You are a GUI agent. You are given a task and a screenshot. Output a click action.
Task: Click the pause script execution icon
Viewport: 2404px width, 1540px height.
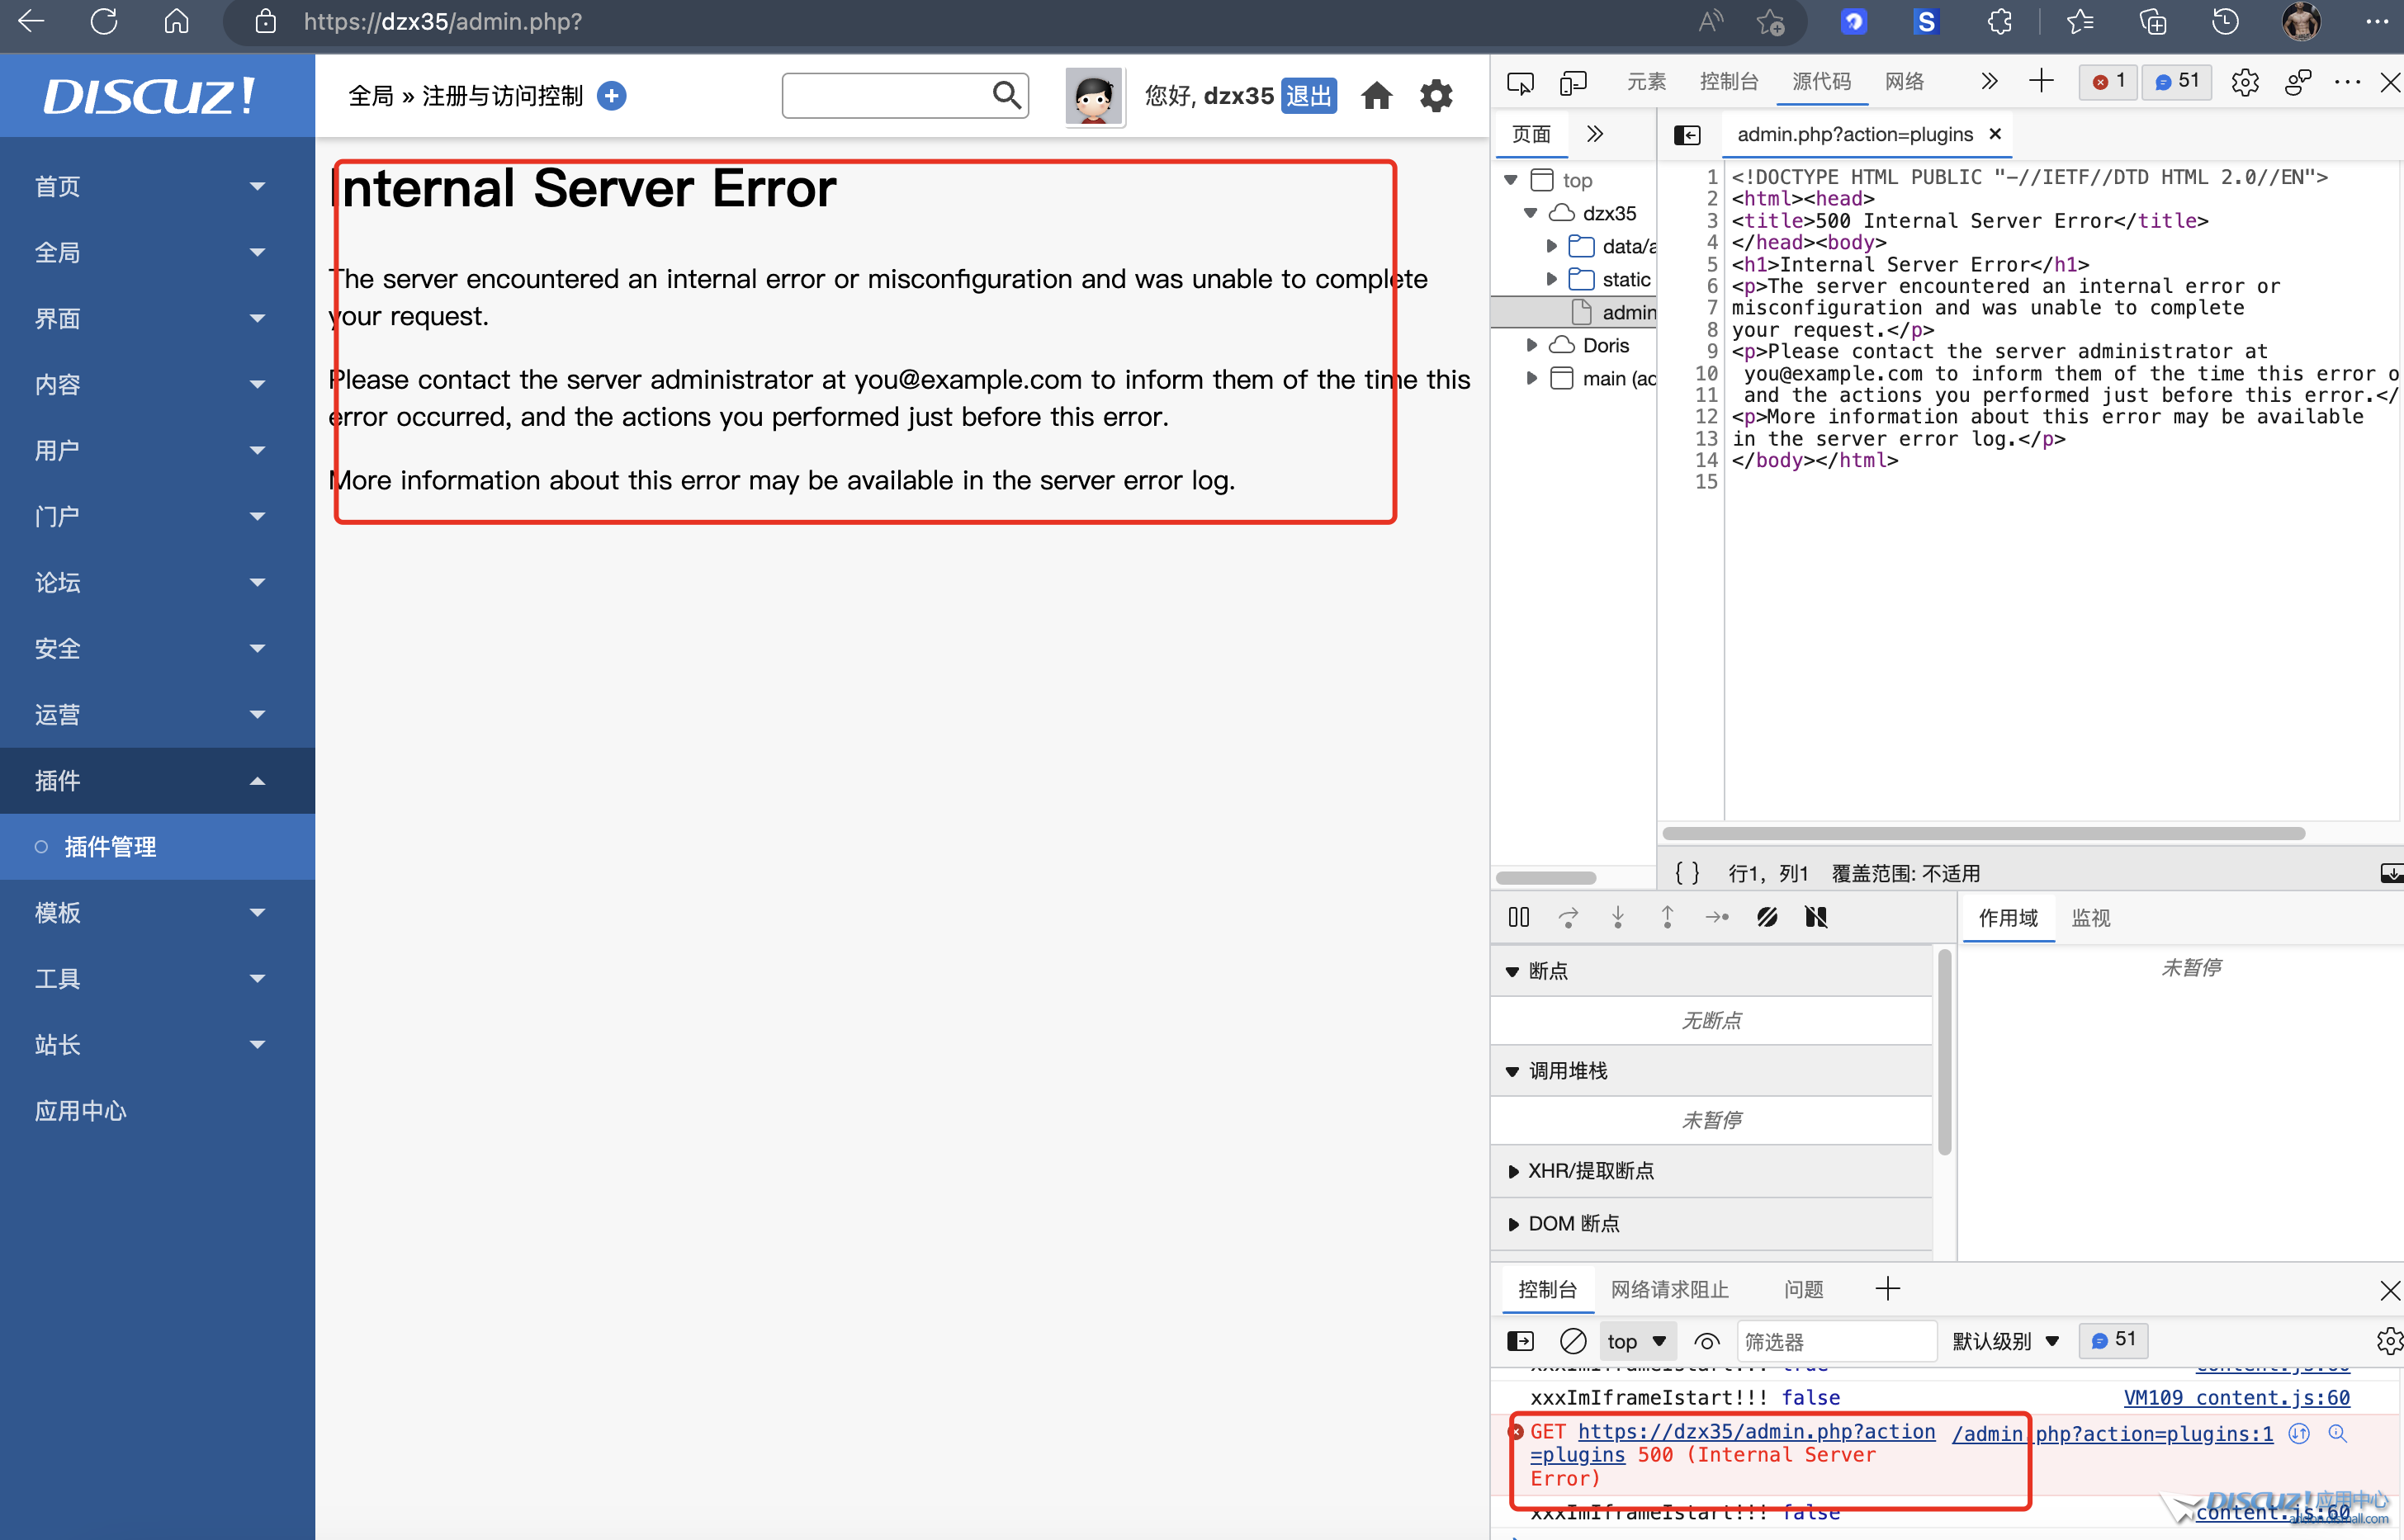(1518, 917)
